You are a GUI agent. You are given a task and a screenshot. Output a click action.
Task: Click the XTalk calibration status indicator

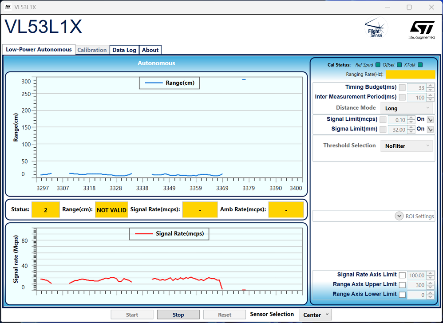[420, 65]
